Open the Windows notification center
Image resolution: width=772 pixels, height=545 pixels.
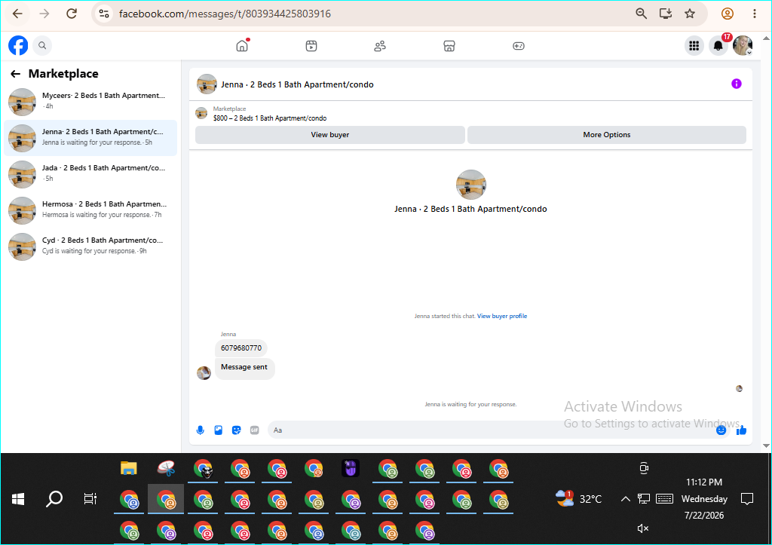(747, 499)
